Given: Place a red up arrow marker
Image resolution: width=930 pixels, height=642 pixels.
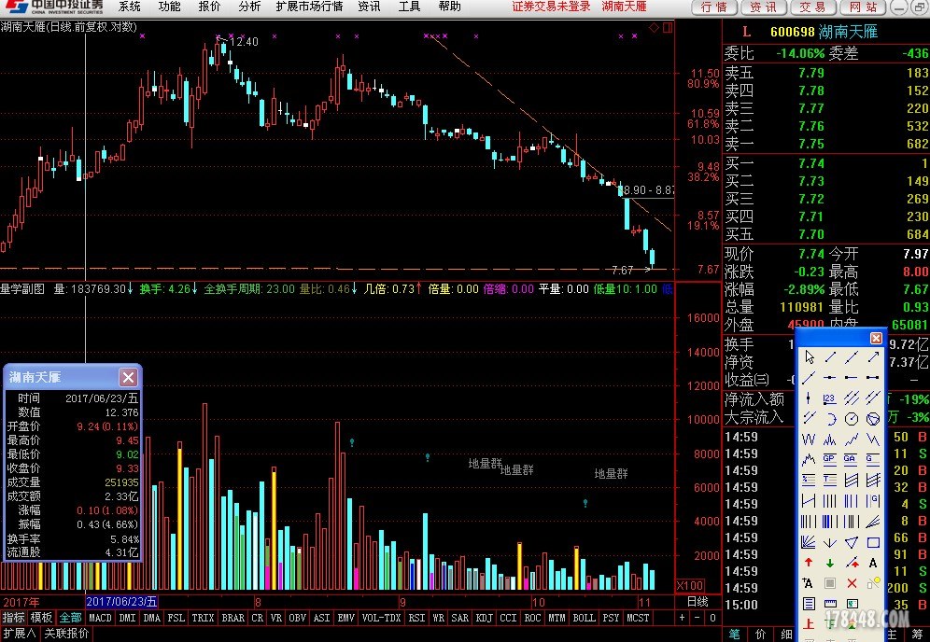Looking at the screenshot, I should [x=809, y=564].
